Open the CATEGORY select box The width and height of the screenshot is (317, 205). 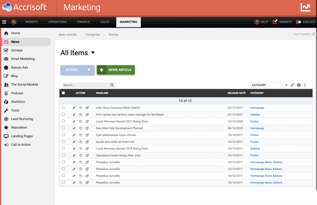tap(269, 85)
